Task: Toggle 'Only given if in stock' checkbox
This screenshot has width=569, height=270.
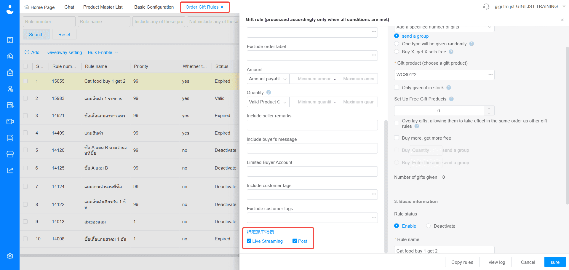Action: coord(397,87)
